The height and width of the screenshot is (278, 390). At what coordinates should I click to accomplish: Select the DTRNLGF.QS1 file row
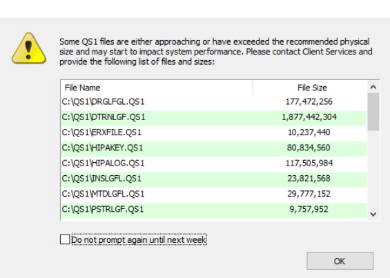click(x=214, y=117)
